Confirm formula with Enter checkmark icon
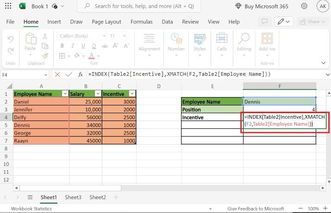The width and height of the screenshot is (331, 213). (x=69, y=74)
